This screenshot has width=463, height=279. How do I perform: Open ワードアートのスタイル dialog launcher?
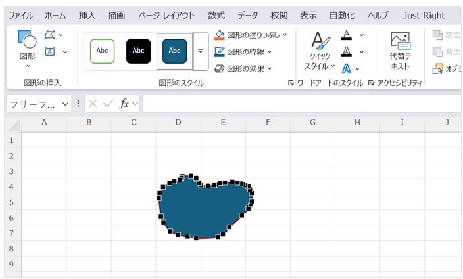pyautogui.click(x=371, y=83)
